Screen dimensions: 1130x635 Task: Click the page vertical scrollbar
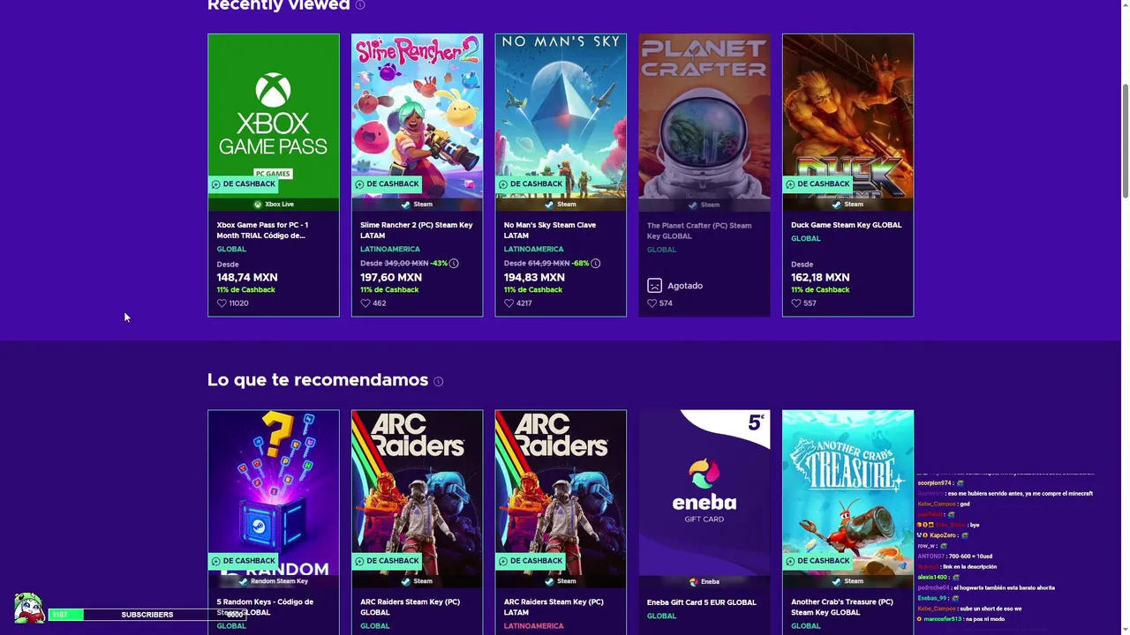coord(1125,141)
